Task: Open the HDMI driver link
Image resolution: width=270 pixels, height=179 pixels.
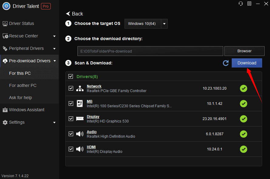Action: coord(91,147)
